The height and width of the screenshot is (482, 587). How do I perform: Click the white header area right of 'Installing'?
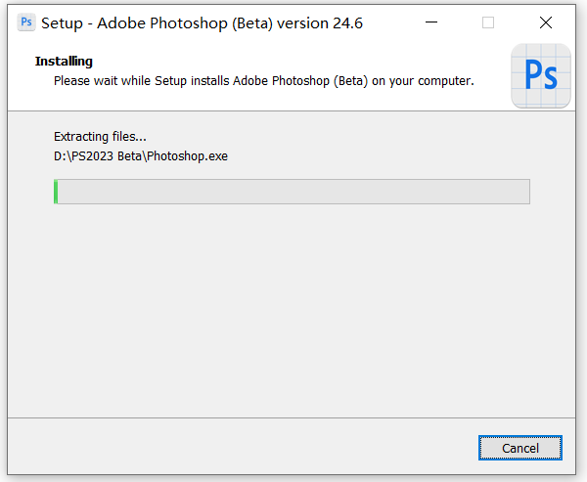coord(293,61)
